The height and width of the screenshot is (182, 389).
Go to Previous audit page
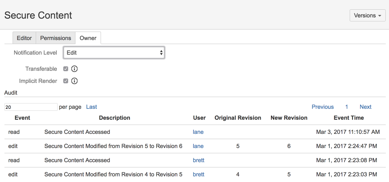tap(322, 107)
